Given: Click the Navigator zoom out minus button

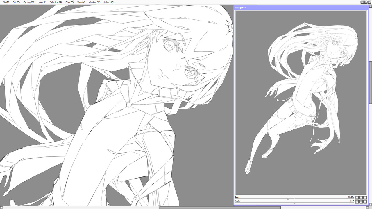Looking at the screenshot, I should point(357,198).
